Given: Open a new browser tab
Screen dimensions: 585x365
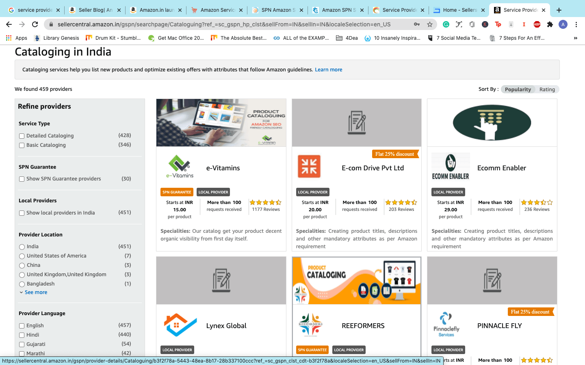Looking at the screenshot, I should tap(559, 10).
